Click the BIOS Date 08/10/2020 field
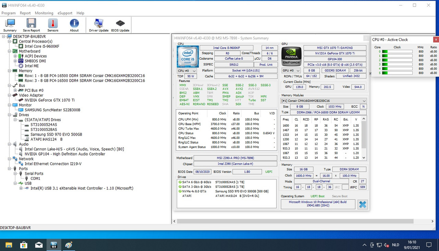The width and height of the screenshot is (439, 251). coord(203,172)
